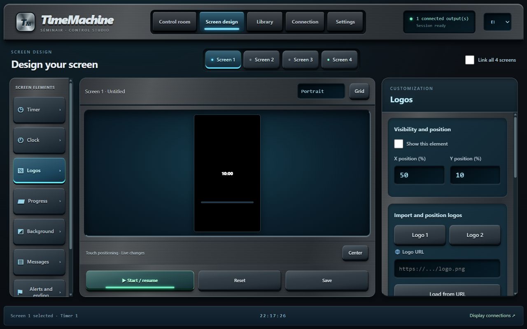The width and height of the screenshot is (527, 329).
Task: Click the globe icon beside Logo URL
Action: click(x=397, y=252)
